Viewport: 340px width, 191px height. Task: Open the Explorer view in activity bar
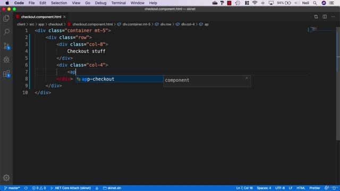(6, 19)
